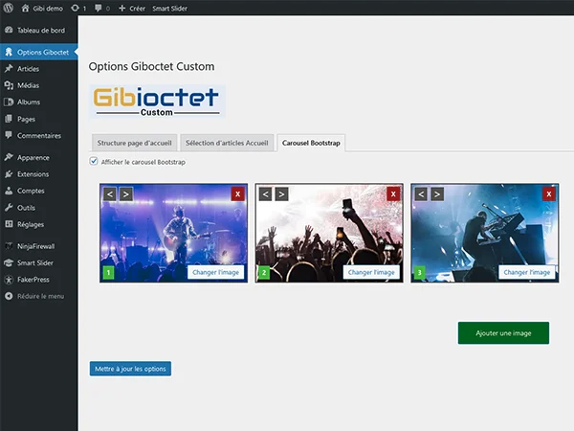This screenshot has height=431, width=574.
Task: Open Smart Slider from the admin bar
Action: (170, 8)
